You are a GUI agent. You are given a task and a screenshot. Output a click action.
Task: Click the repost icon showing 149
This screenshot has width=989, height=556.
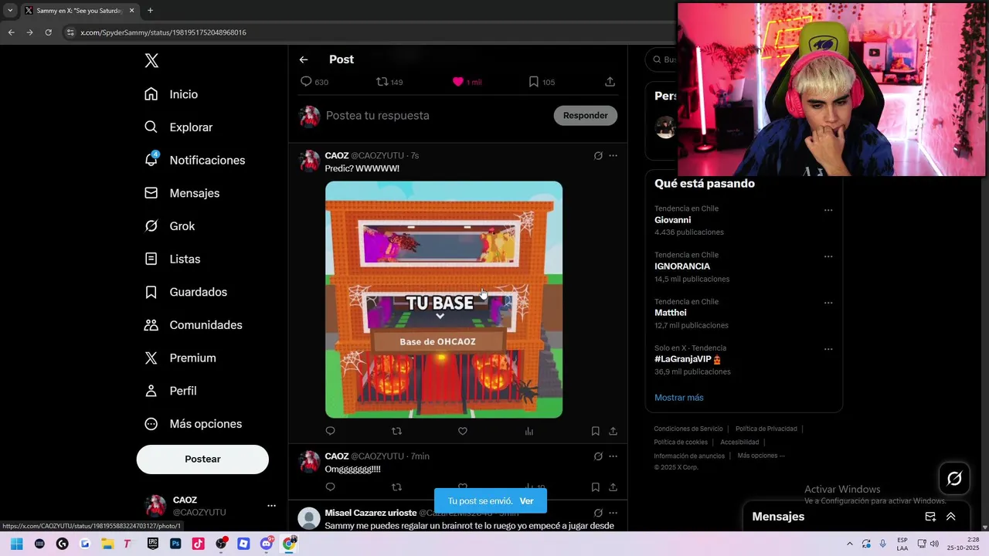point(382,82)
